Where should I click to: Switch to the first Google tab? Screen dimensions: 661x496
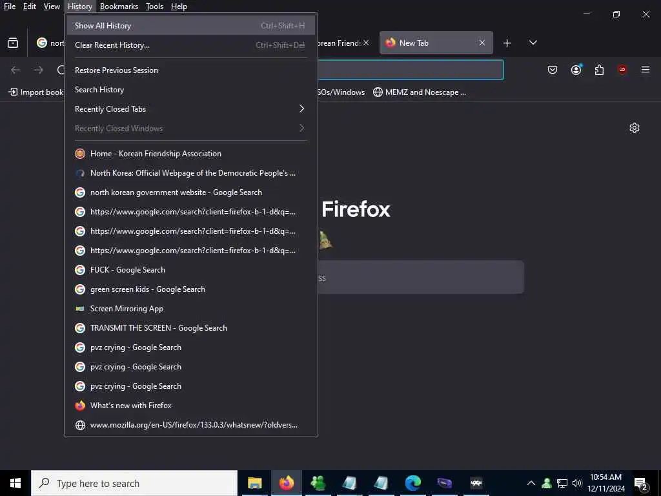point(50,43)
